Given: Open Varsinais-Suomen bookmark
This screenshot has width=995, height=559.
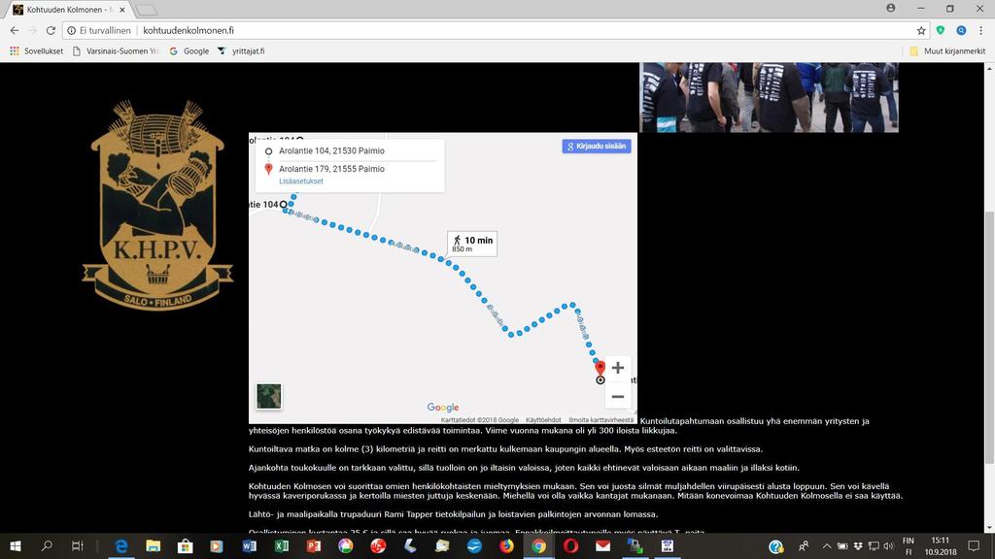Looking at the screenshot, I should (116, 51).
